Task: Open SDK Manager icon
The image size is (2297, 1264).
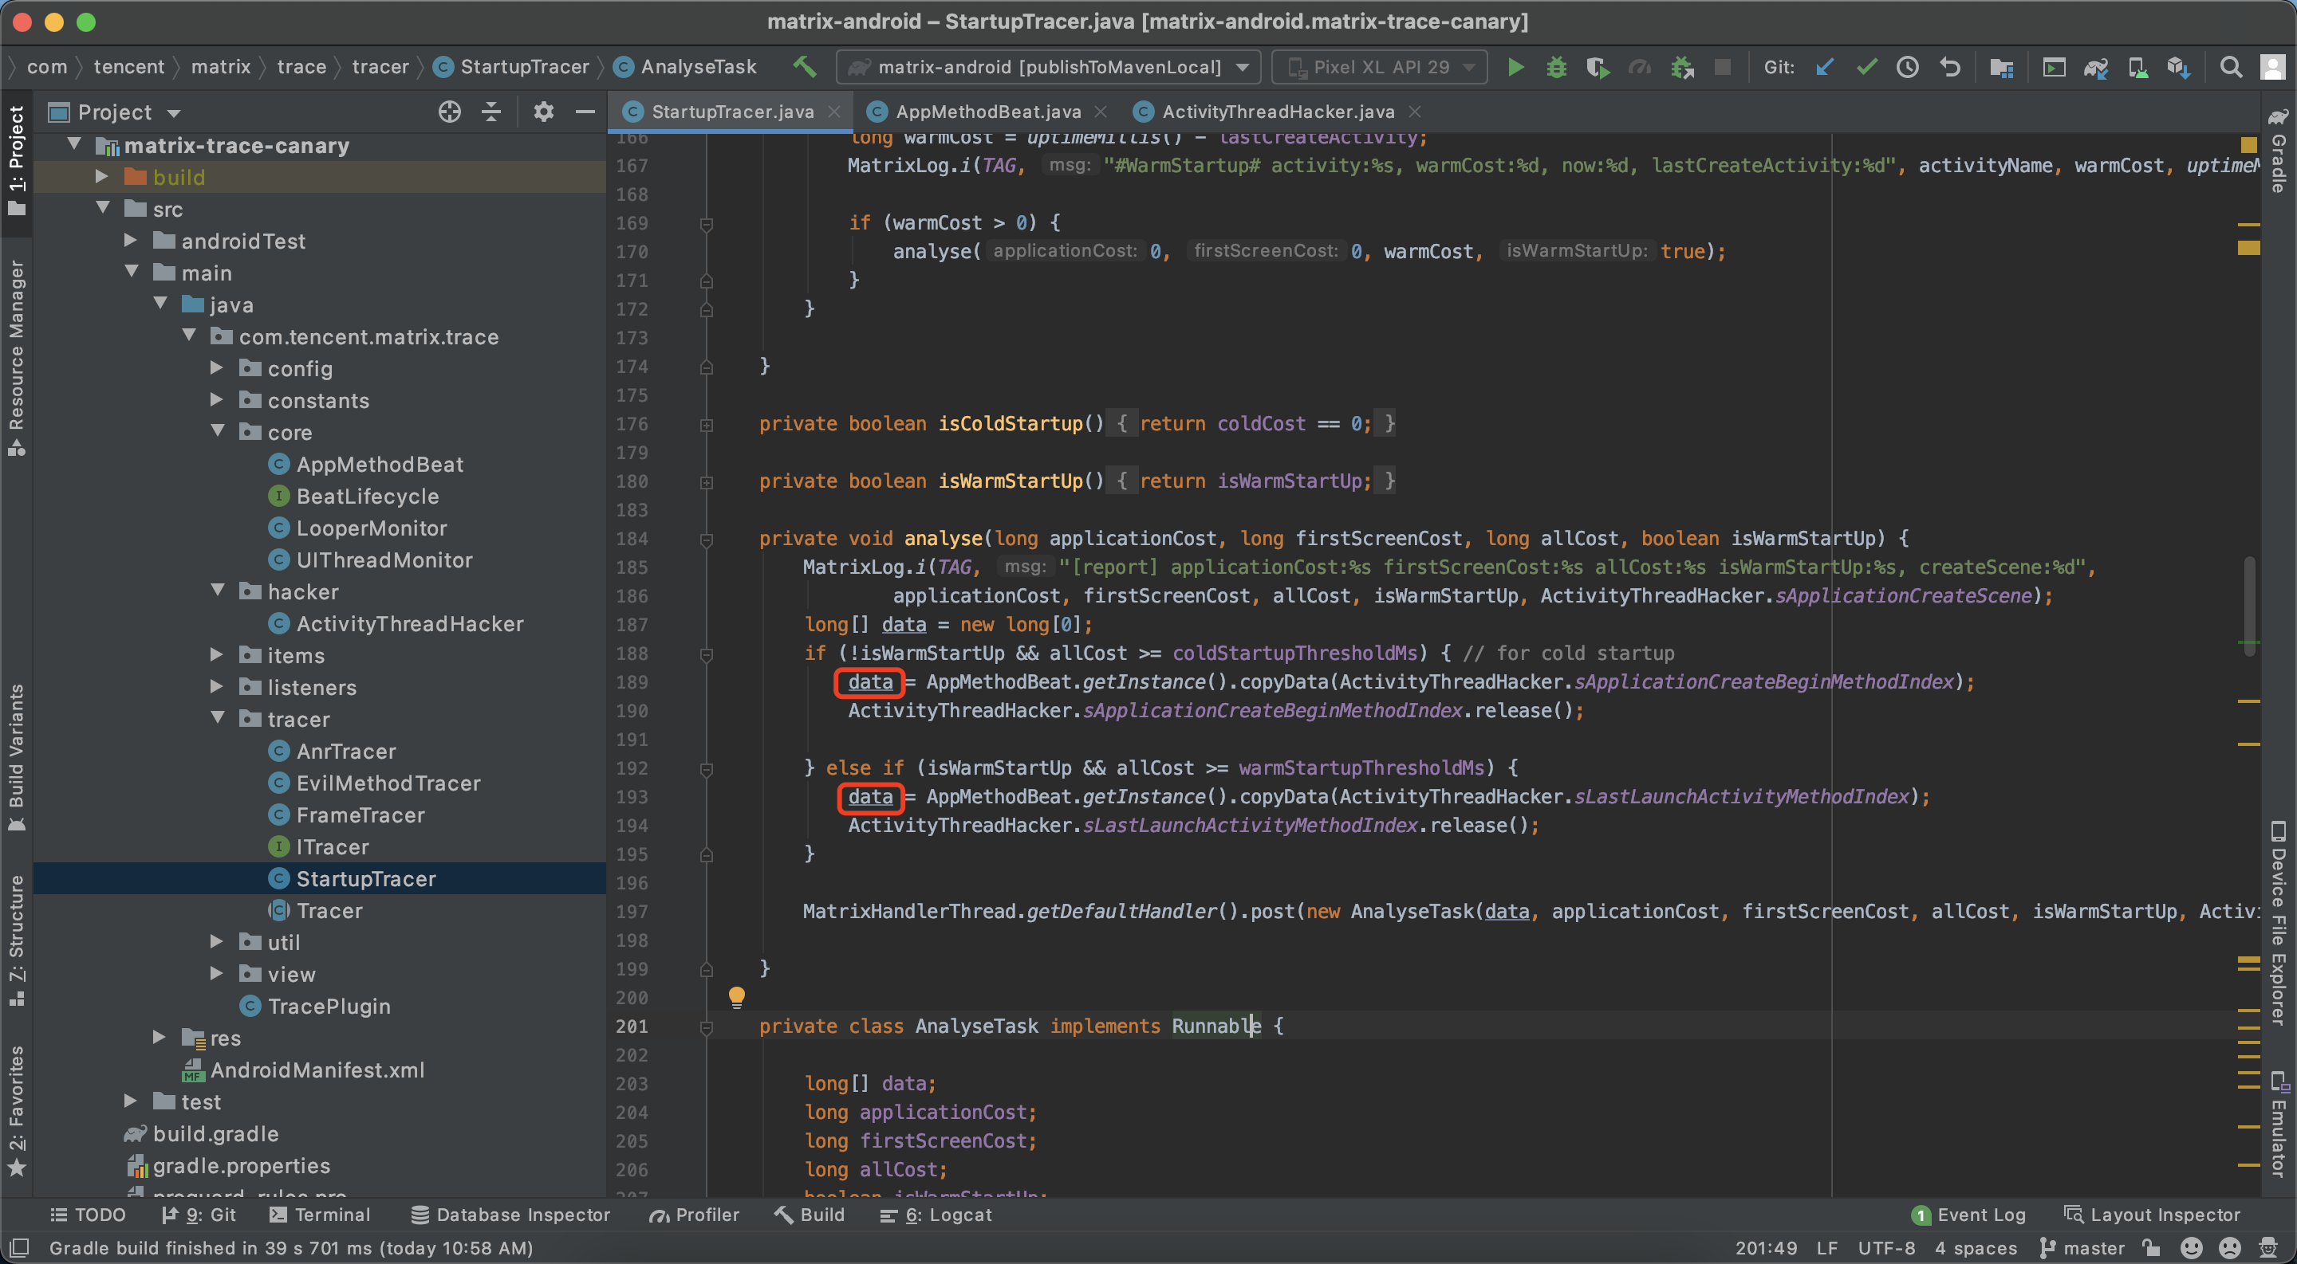Action: point(2178,67)
